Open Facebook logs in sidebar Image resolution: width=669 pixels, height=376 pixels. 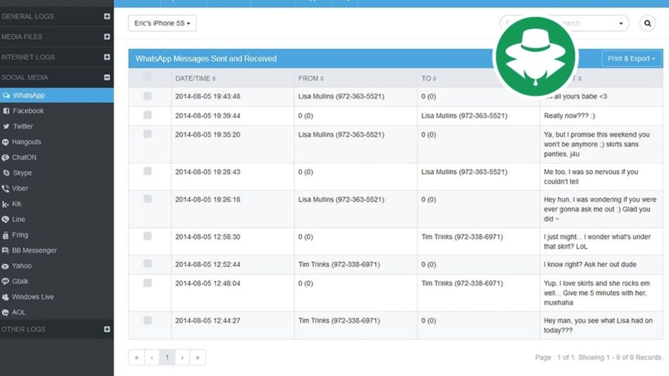(28, 111)
